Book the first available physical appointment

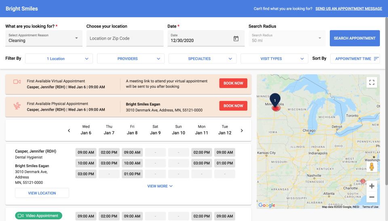click(233, 106)
